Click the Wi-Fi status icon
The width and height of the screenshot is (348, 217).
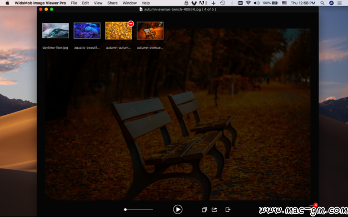[x=248, y=3]
